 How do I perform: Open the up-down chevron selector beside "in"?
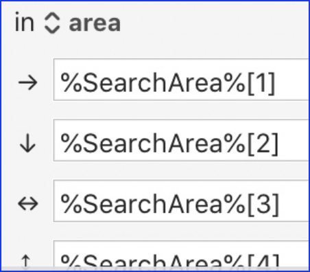pyautogui.click(x=52, y=23)
